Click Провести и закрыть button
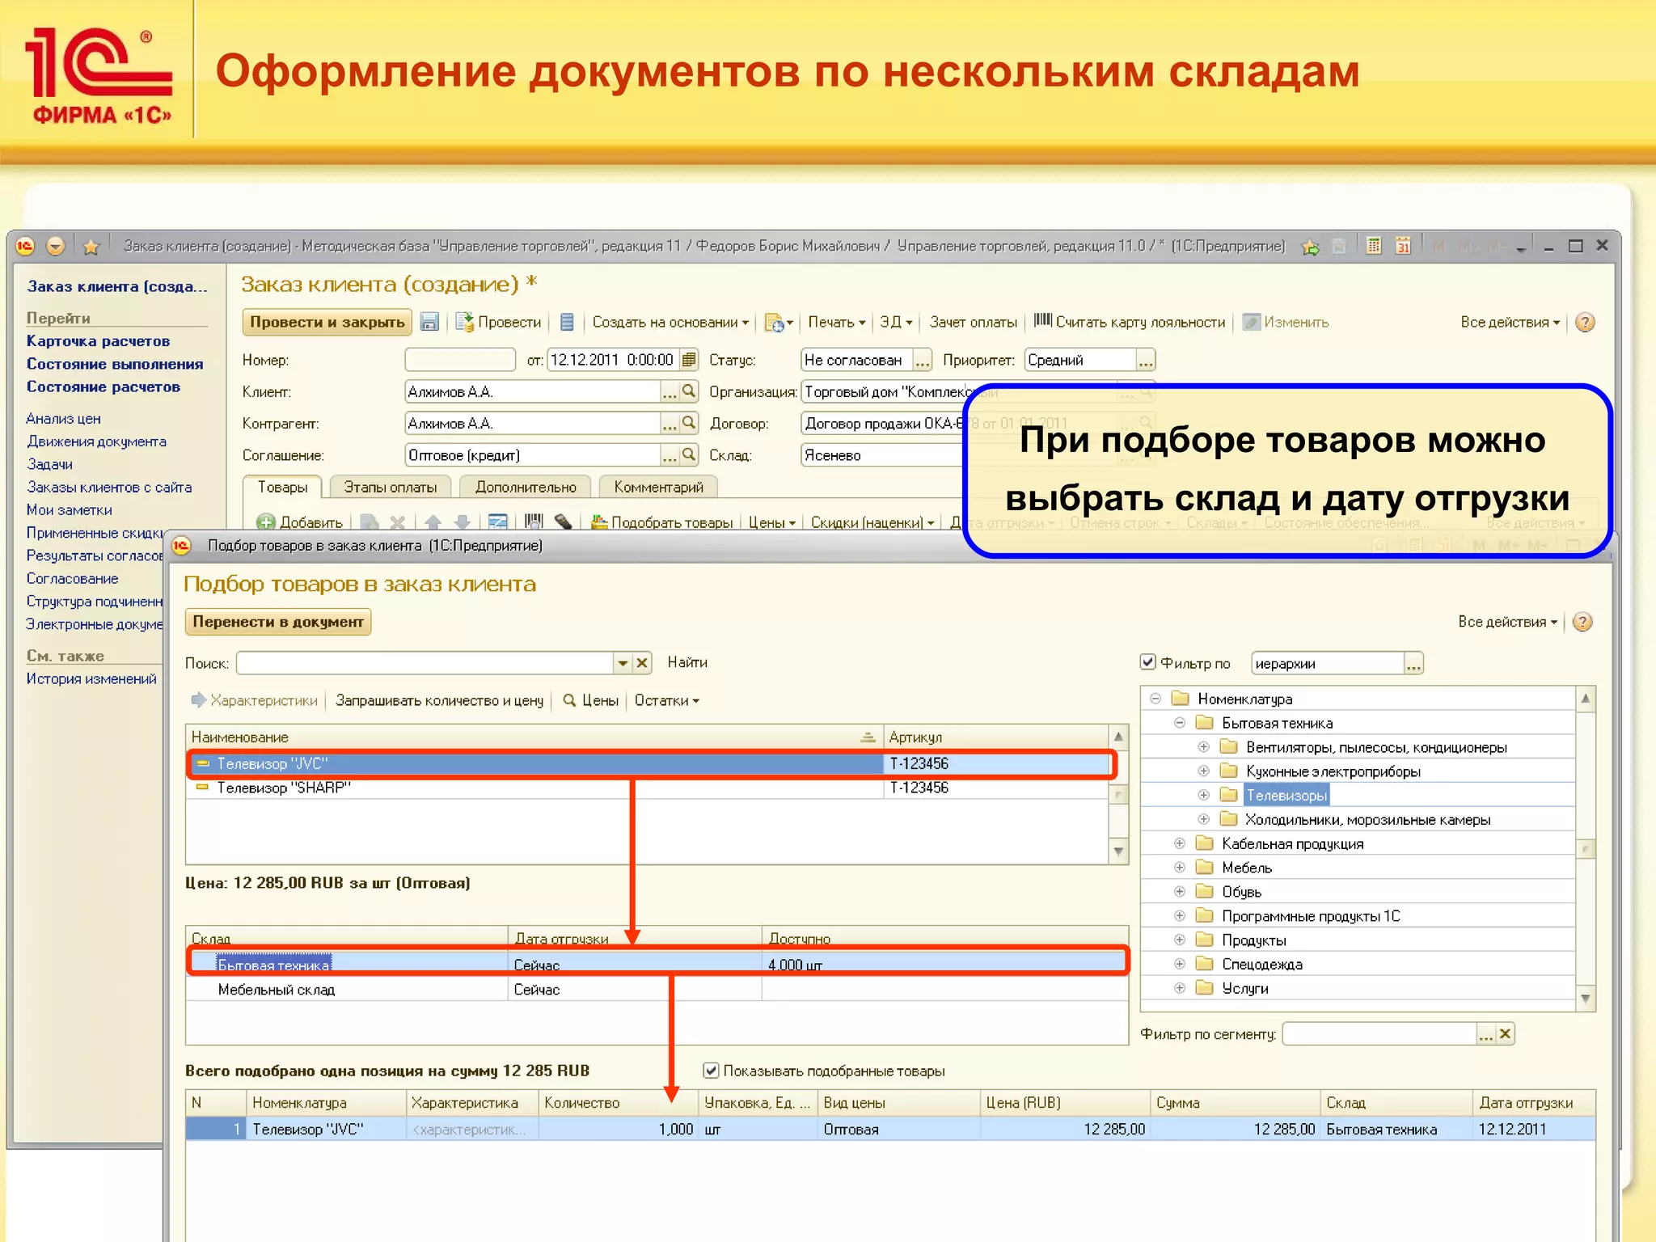1656x1242 pixels. [x=327, y=322]
